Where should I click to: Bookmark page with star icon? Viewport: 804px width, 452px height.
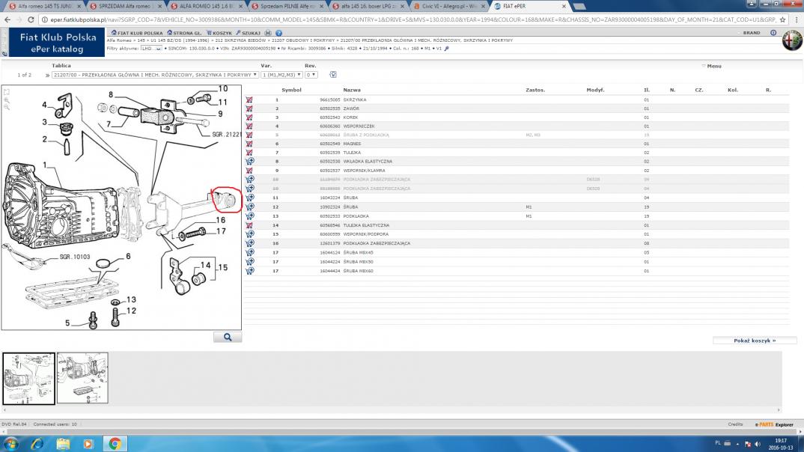[782, 19]
